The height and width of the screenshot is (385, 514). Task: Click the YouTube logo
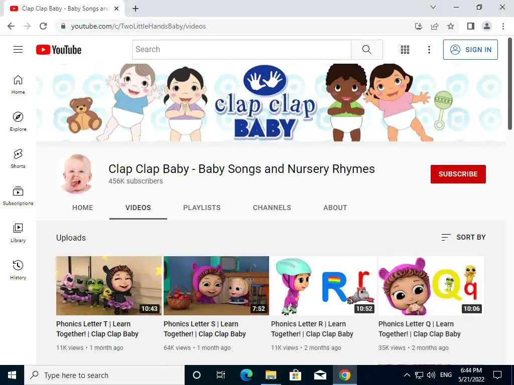(59, 50)
